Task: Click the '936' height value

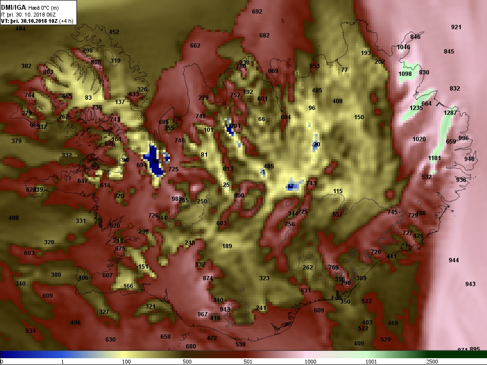Action: [461, 180]
